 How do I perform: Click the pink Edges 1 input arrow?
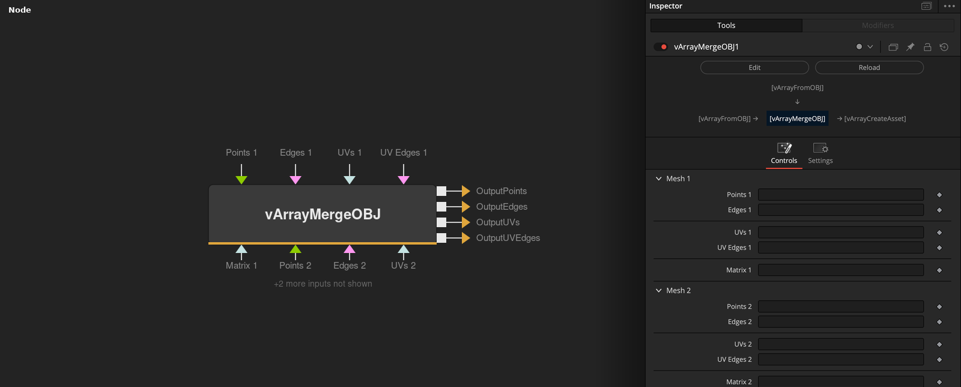click(x=296, y=180)
